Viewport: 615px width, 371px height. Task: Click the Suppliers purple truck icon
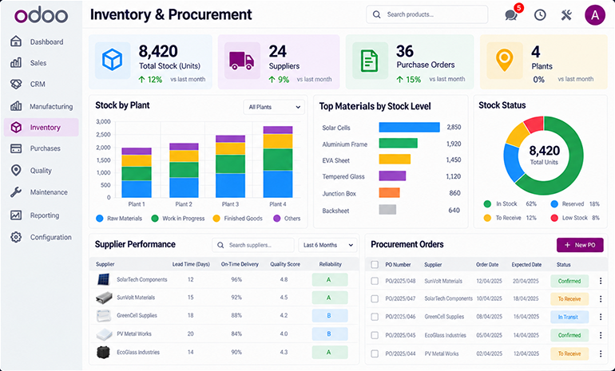tap(241, 61)
